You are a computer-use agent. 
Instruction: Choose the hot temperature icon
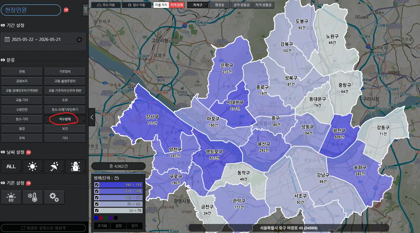(x=11, y=197)
